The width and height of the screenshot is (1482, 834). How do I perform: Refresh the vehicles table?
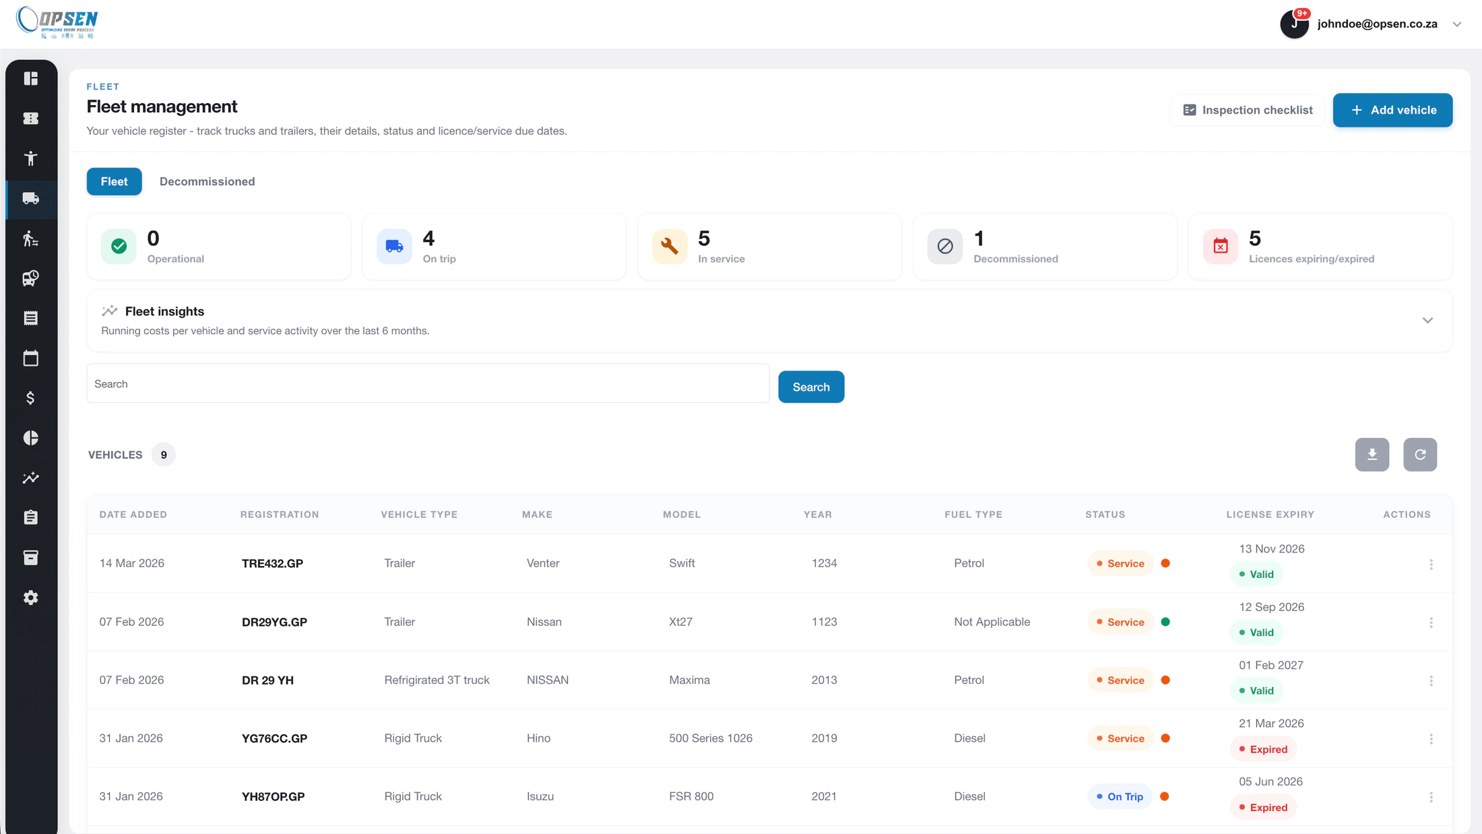coord(1420,455)
